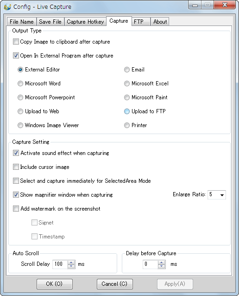This screenshot has width=239, height=296.
Task: Increase Delay before Capture with up arrow
Action: pyautogui.click(x=161, y=262)
